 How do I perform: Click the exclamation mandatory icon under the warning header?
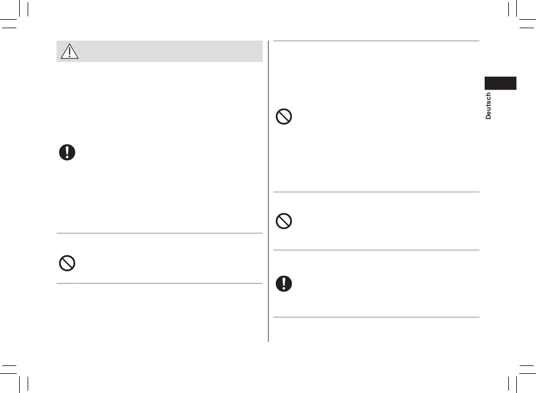(x=67, y=152)
